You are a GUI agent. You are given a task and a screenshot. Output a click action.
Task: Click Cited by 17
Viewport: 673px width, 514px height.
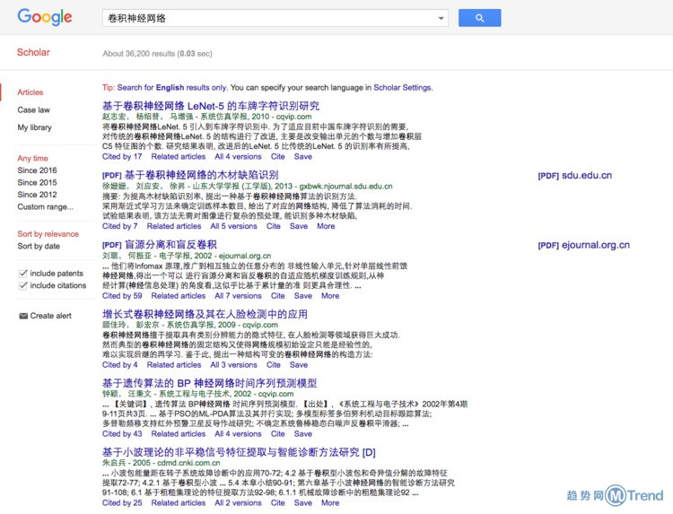122,157
